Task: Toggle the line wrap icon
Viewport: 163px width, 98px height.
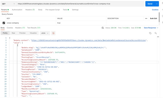Action: (x=53, y=33)
